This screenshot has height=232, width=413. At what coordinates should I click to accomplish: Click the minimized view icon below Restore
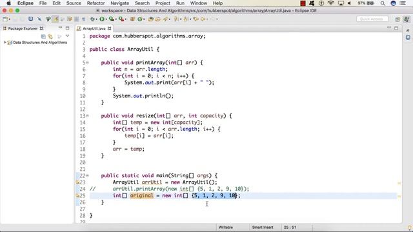[408, 37]
